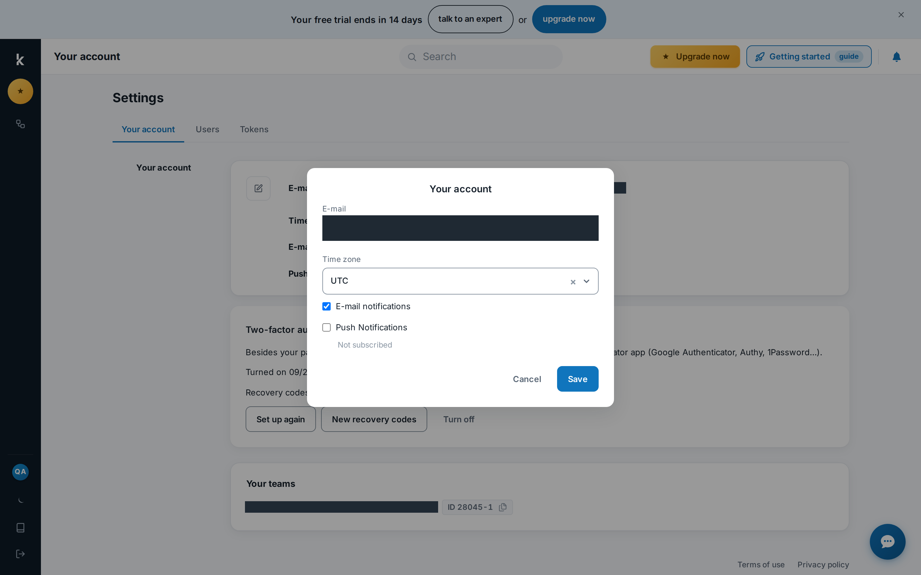Switch to the Tokens tab
The width and height of the screenshot is (921, 575).
coord(254,129)
